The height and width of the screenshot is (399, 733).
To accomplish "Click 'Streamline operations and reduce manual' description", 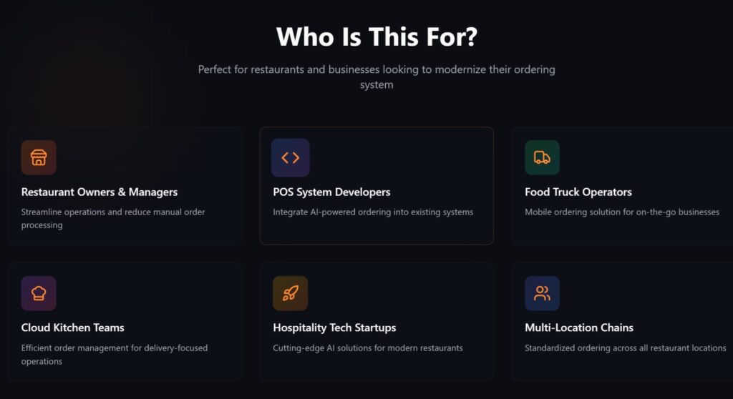I will (113, 218).
